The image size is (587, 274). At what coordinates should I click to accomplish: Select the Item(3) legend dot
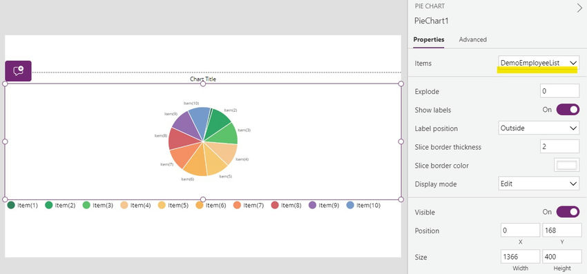(x=86, y=205)
